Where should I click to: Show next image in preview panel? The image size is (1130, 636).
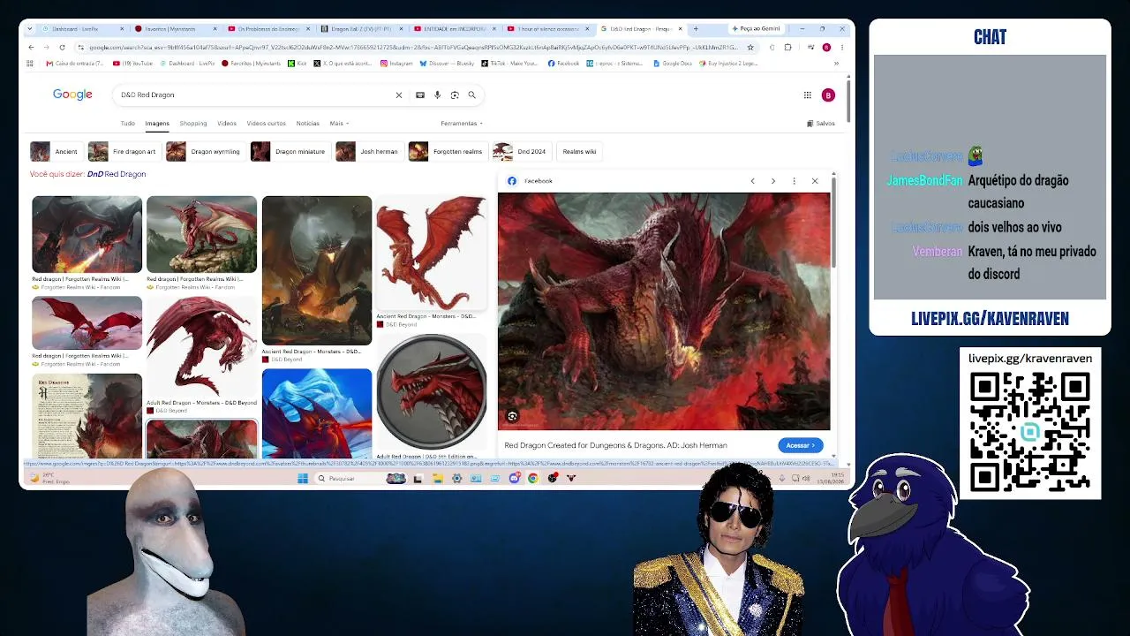point(773,181)
